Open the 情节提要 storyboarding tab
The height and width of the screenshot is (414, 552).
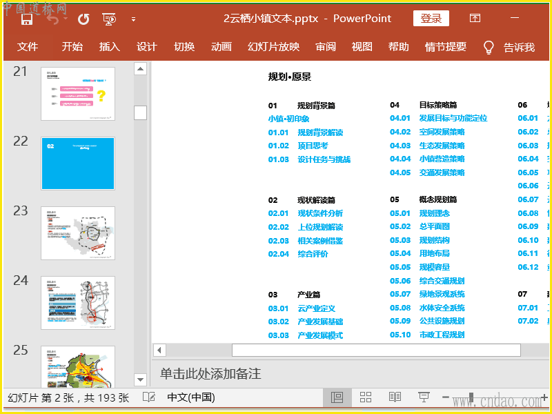point(446,46)
